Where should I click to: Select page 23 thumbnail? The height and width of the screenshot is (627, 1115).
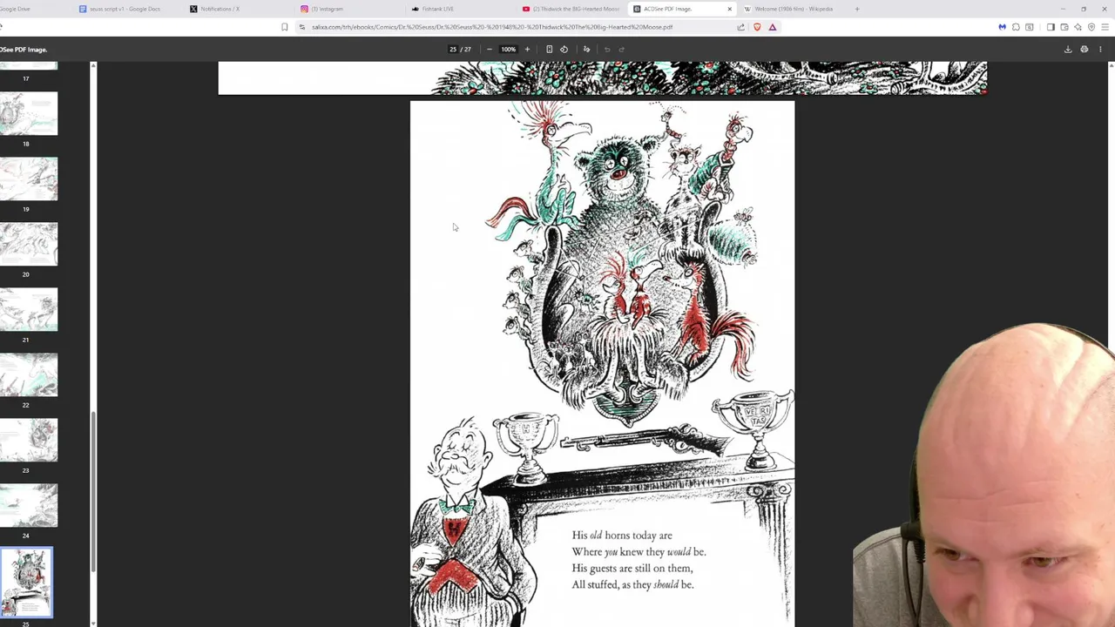(29, 441)
